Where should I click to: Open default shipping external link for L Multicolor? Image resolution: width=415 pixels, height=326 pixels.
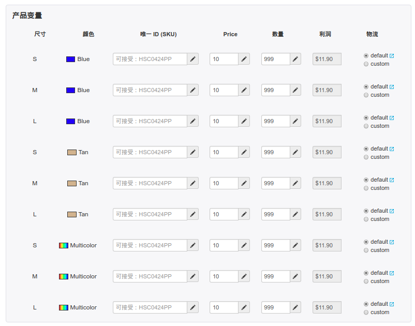point(392,304)
